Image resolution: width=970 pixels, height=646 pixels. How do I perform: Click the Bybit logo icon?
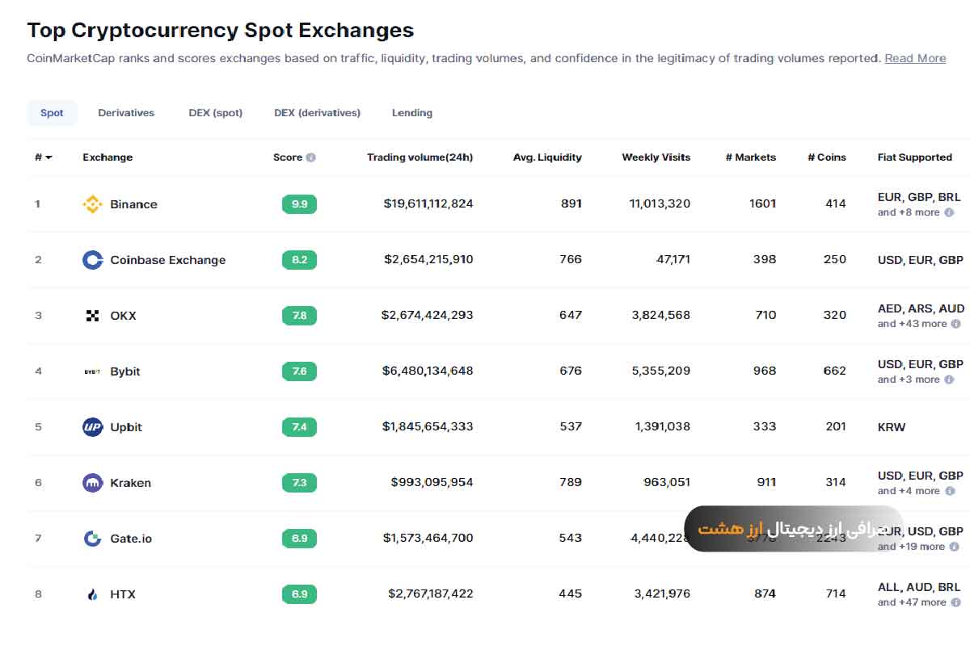[93, 371]
